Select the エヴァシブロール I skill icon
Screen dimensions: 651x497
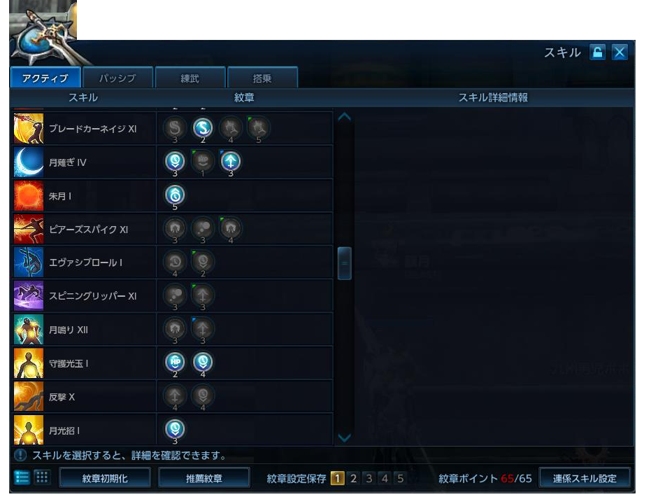point(28,262)
